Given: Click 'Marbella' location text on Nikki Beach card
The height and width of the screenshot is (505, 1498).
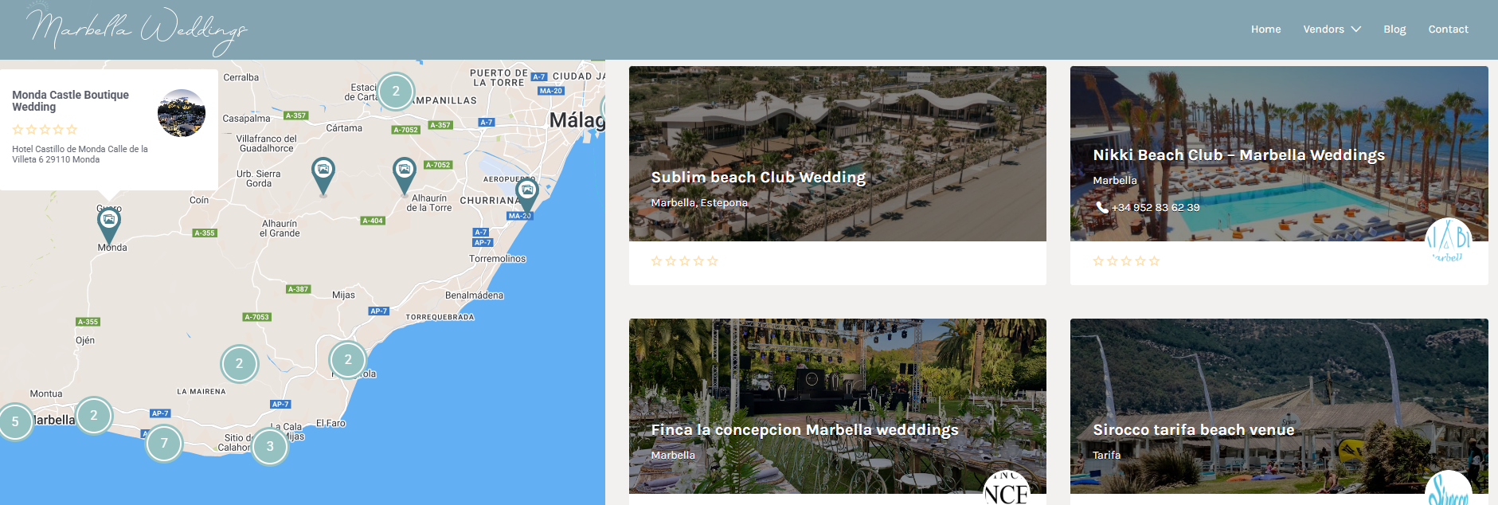Looking at the screenshot, I should [1114, 180].
